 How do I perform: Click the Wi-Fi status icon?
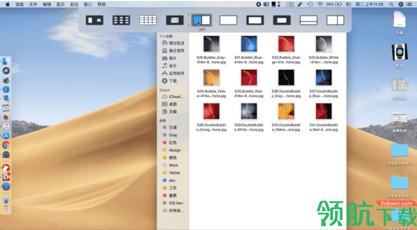[320, 4]
